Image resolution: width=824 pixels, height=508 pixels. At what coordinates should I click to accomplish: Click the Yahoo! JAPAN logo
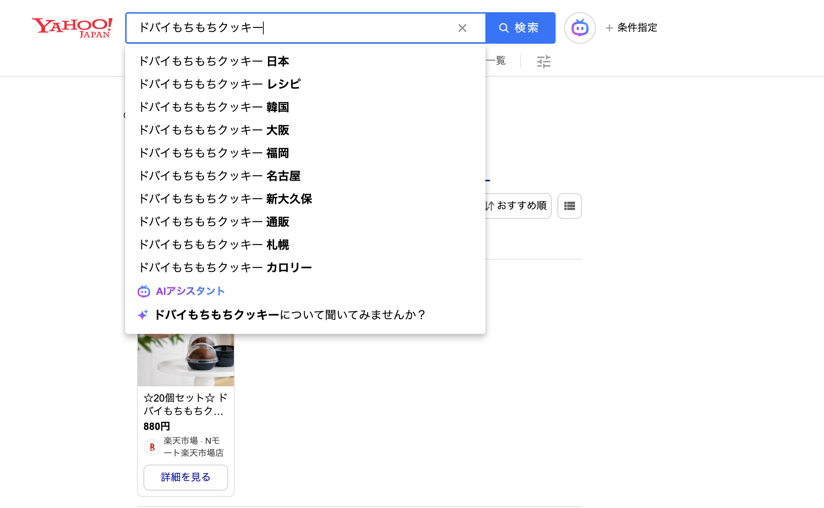click(x=72, y=28)
